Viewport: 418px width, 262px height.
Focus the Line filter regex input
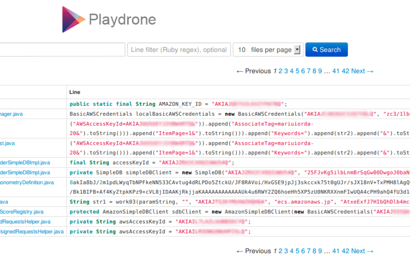coord(179,49)
